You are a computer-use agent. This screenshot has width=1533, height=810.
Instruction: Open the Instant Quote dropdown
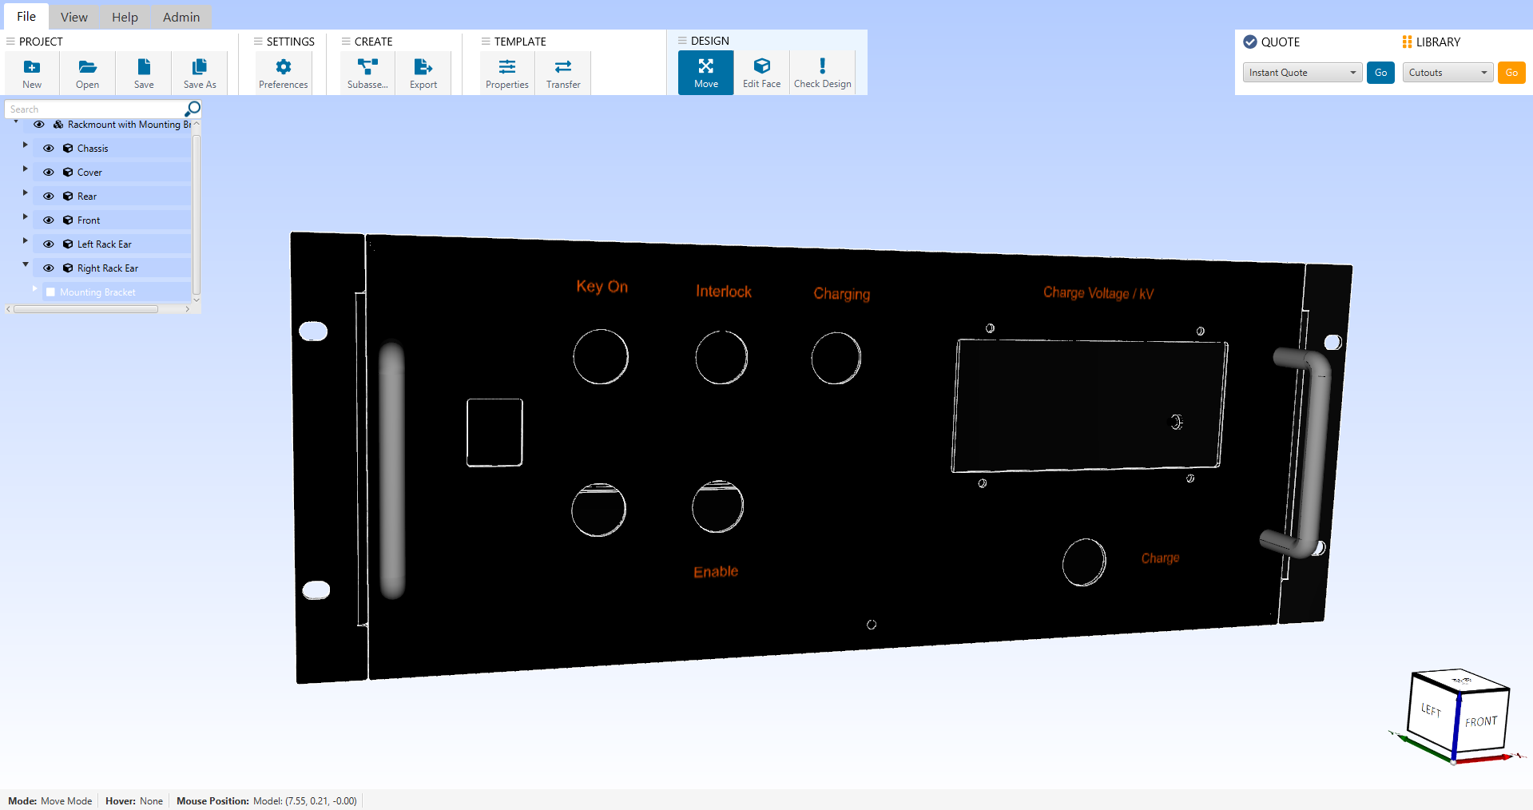[x=1302, y=73]
